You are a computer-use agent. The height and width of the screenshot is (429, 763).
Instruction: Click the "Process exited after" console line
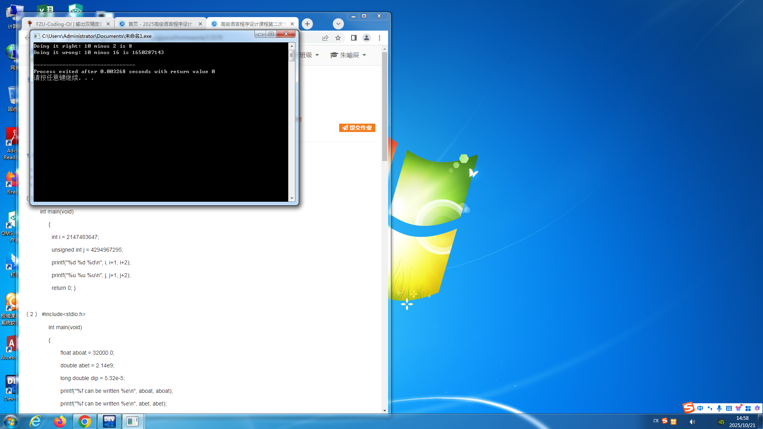point(124,72)
